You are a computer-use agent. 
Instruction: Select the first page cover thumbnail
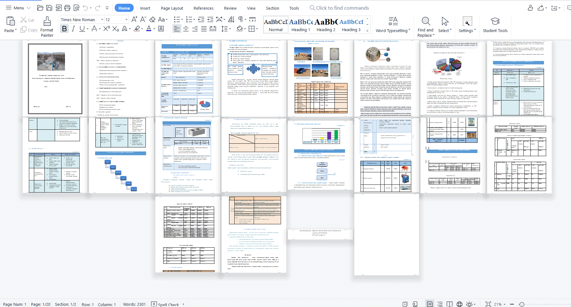55,79
